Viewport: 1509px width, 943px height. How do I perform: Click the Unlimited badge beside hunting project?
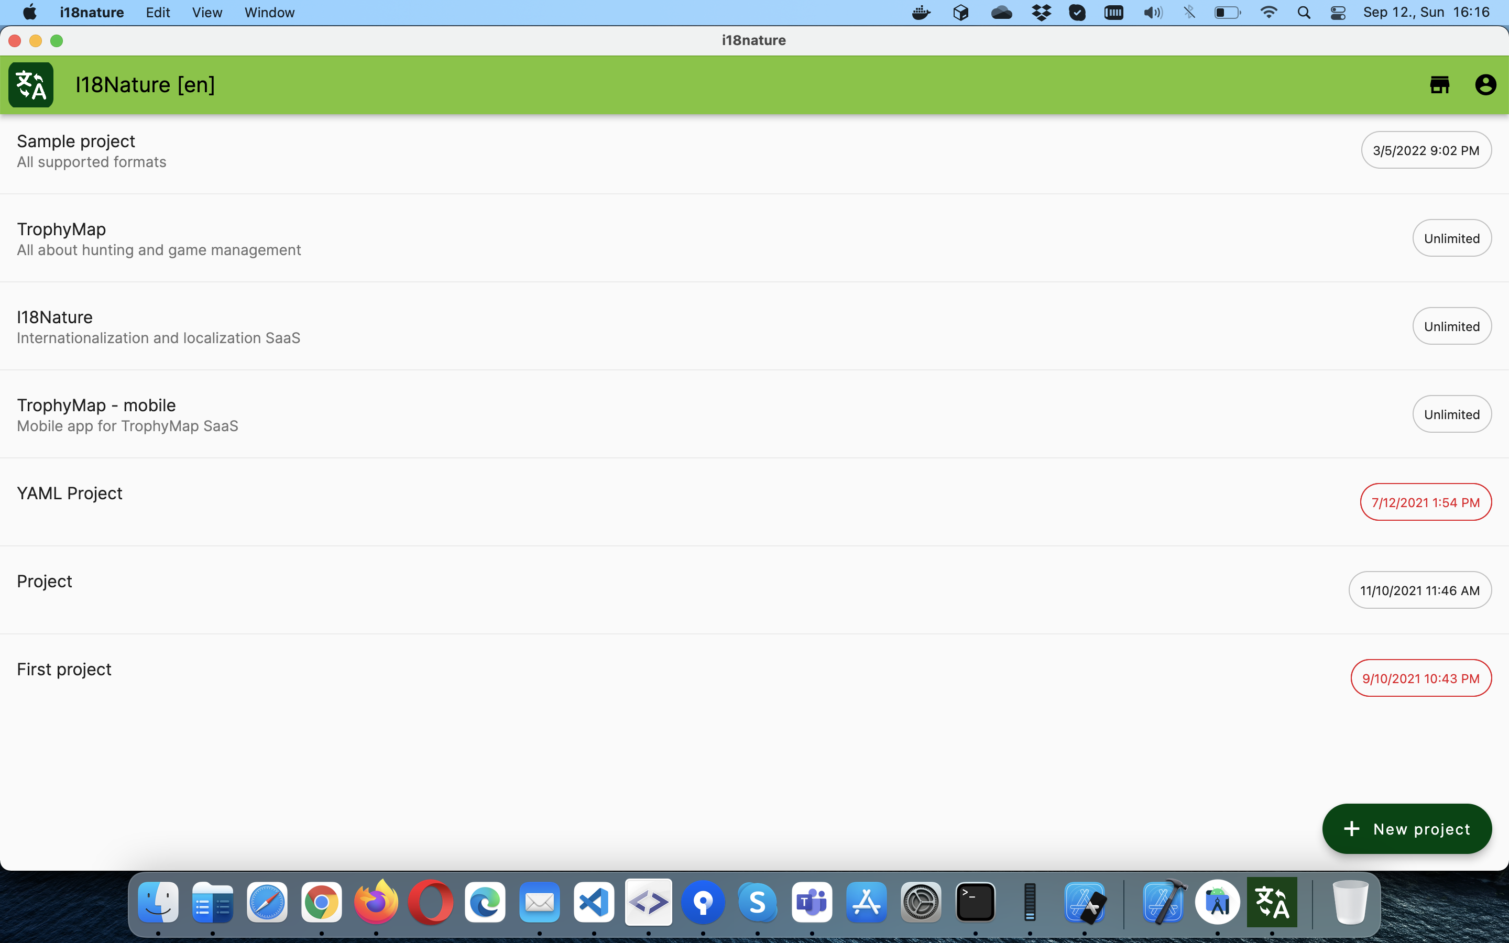point(1452,238)
